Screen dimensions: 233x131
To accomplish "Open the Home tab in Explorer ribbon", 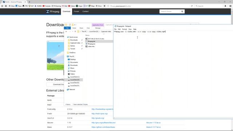I will pos(74,28).
